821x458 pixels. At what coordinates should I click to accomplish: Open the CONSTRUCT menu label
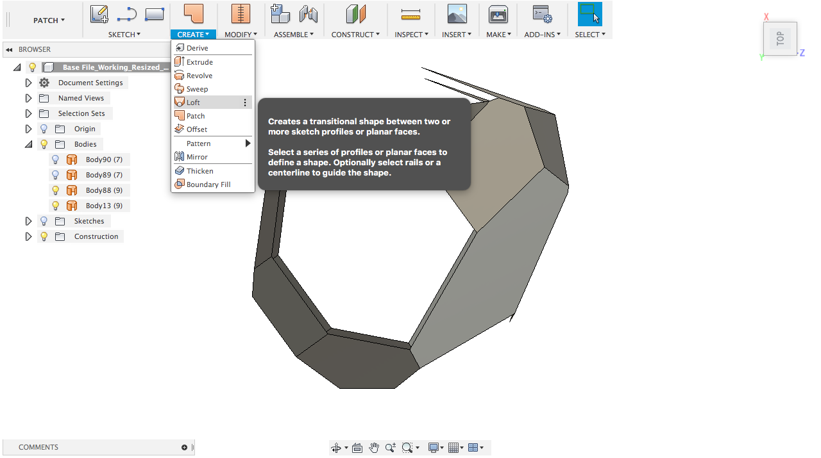pos(355,35)
